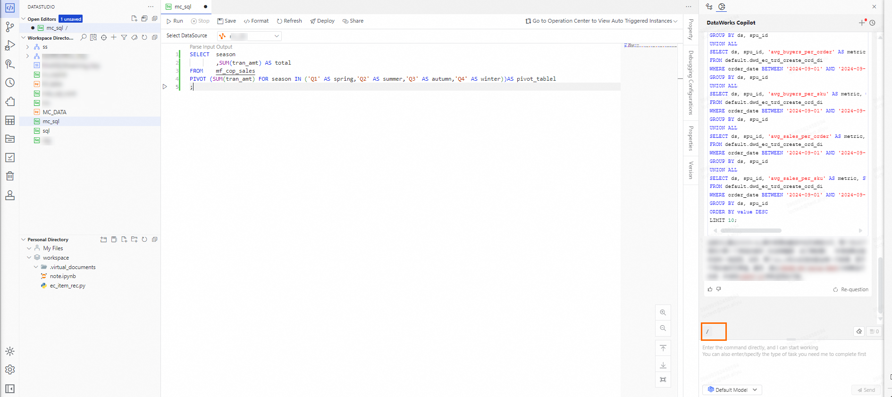
Task: Click the fit-to-screen icon below zoom controls
Action: tap(663, 380)
